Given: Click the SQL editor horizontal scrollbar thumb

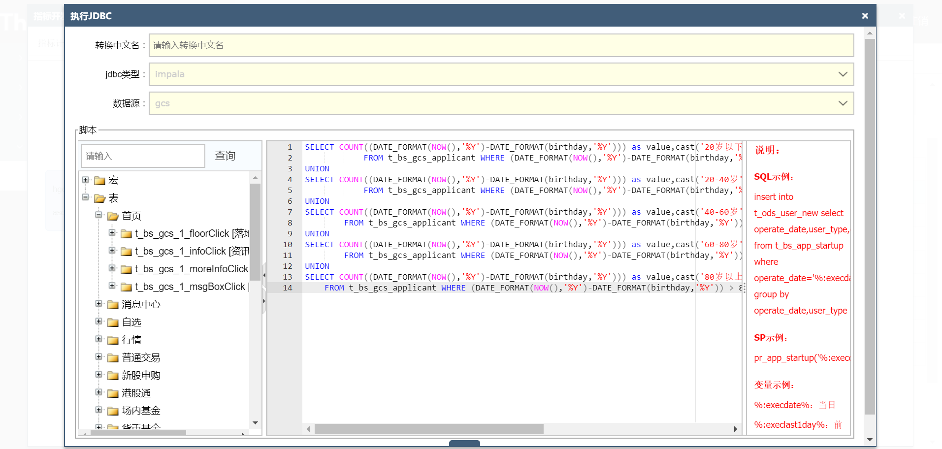Looking at the screenshot, I should (x=429, y=429).
